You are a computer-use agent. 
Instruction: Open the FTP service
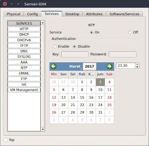(24, 79)
